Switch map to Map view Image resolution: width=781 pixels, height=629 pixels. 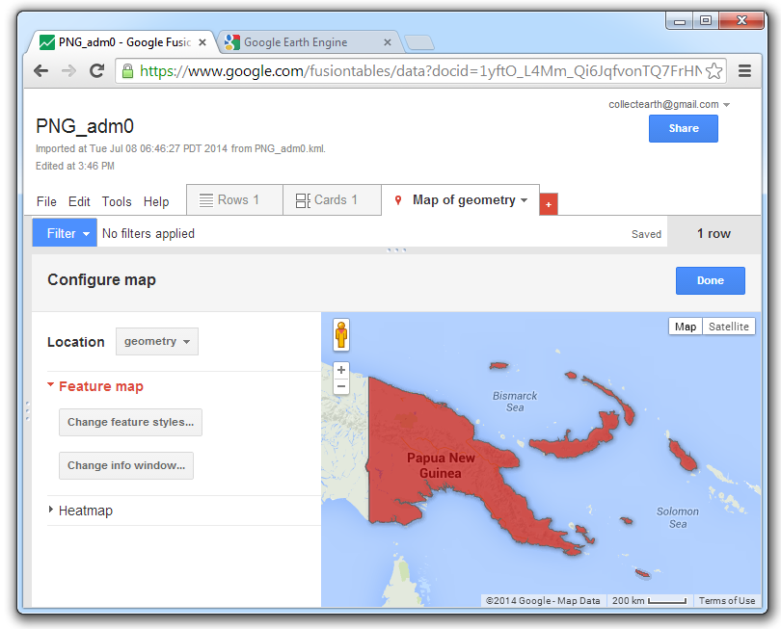point(686,327)
